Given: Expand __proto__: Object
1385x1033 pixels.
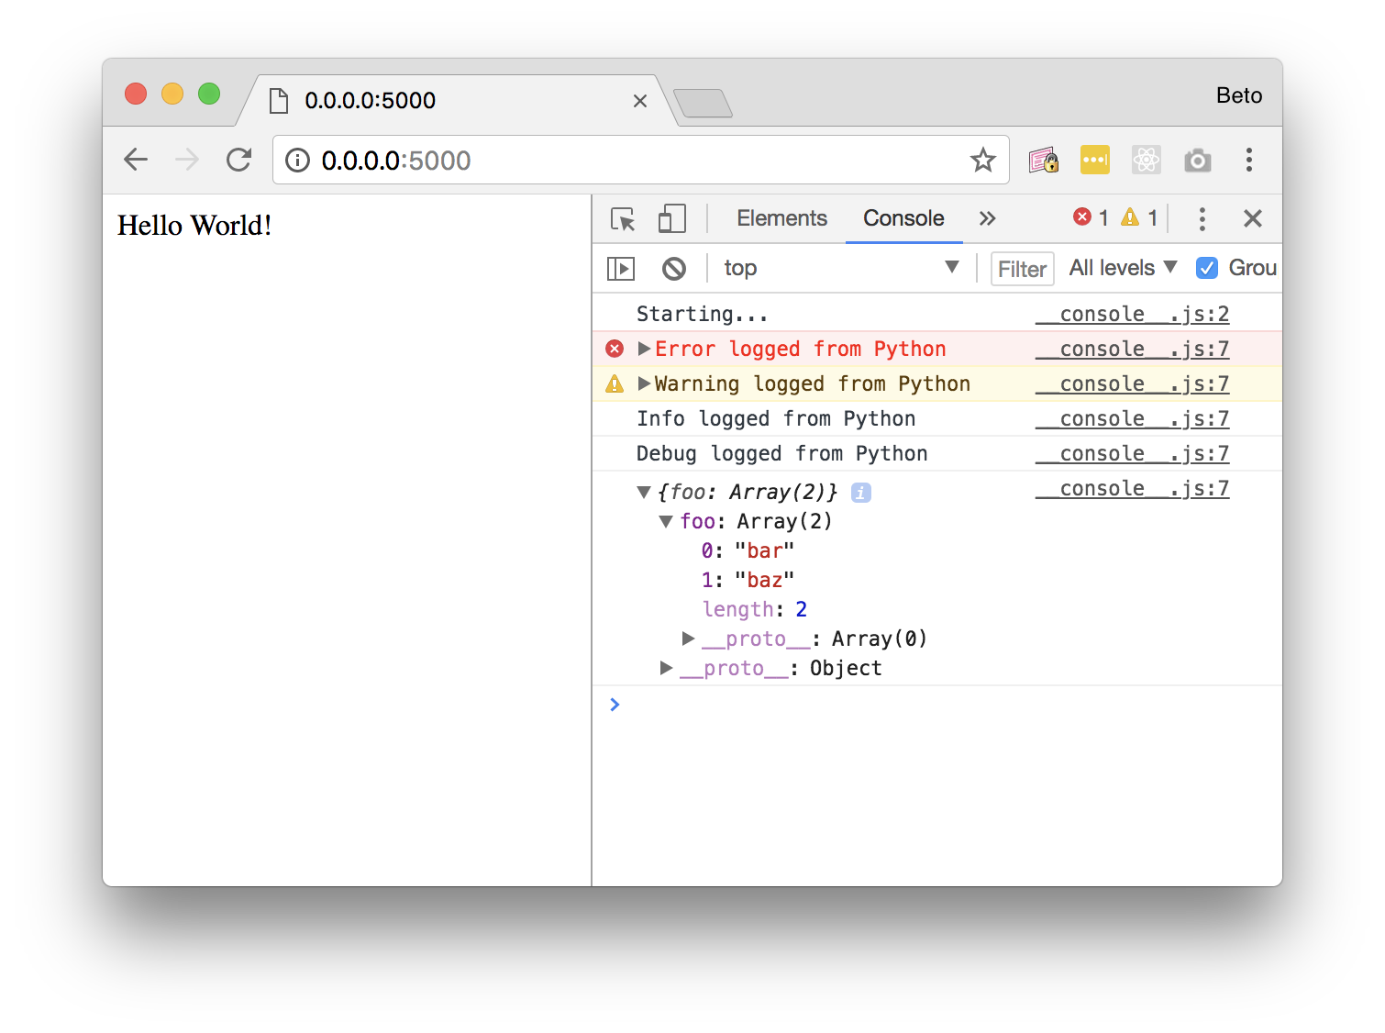Looking at the screenshot, I should pos(666,668).
